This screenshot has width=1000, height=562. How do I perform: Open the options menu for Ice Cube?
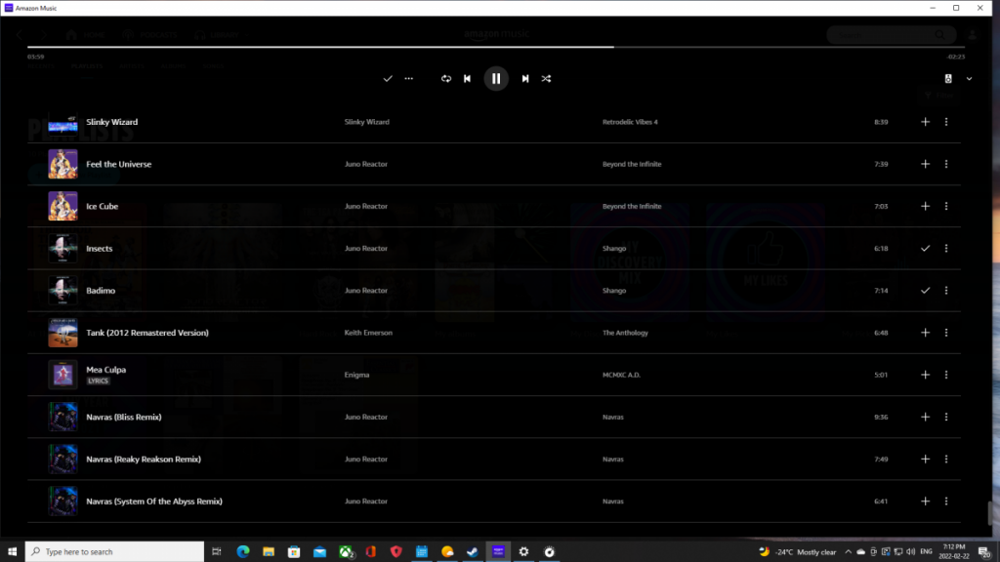pyautogui.click(x=945, y=206)
